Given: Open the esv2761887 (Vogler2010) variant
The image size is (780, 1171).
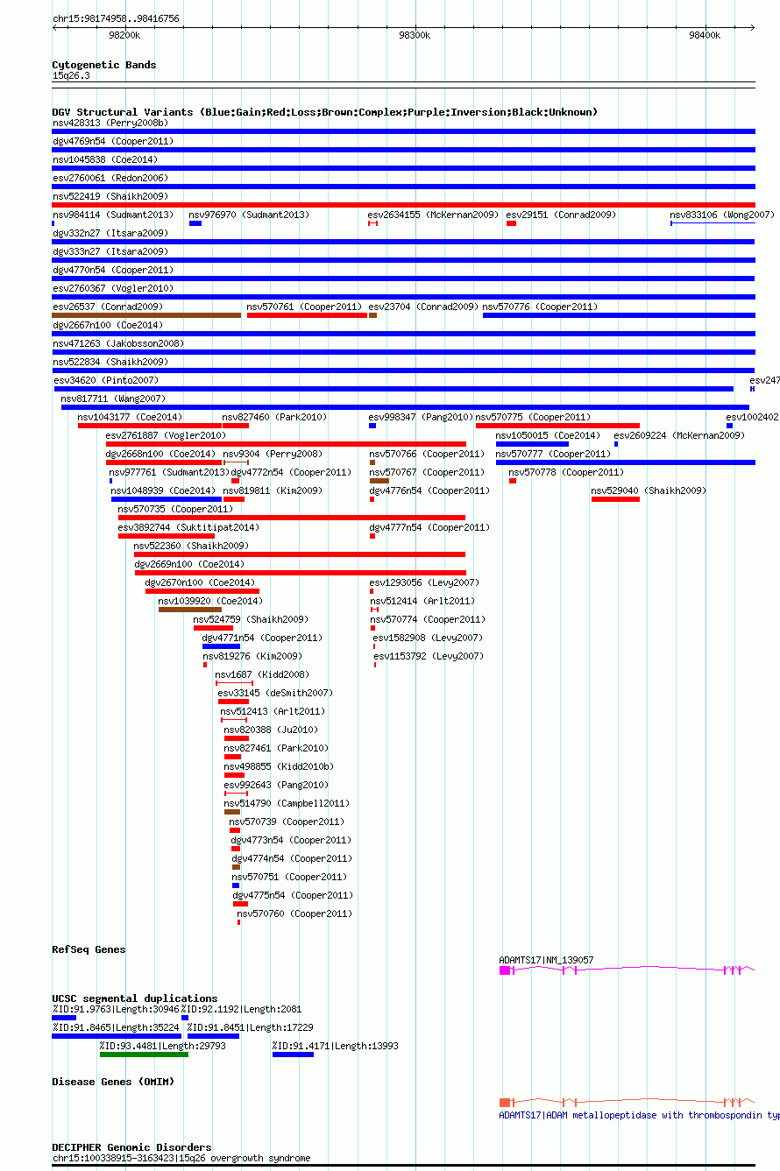Looking at the screenshot, I should coord(166,435).
